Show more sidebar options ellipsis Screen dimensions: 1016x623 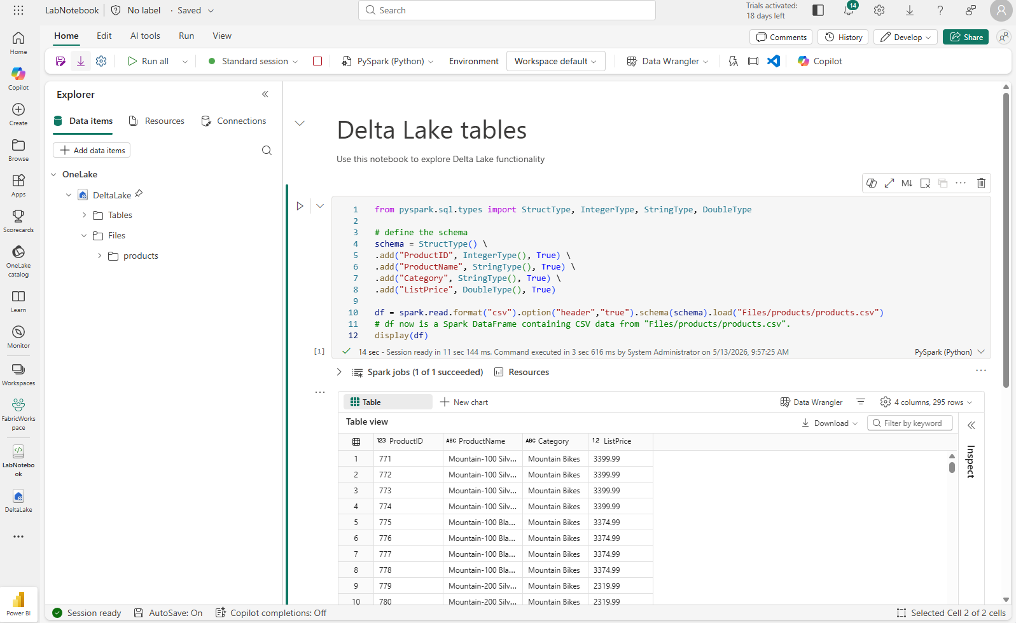coord(18,537)
